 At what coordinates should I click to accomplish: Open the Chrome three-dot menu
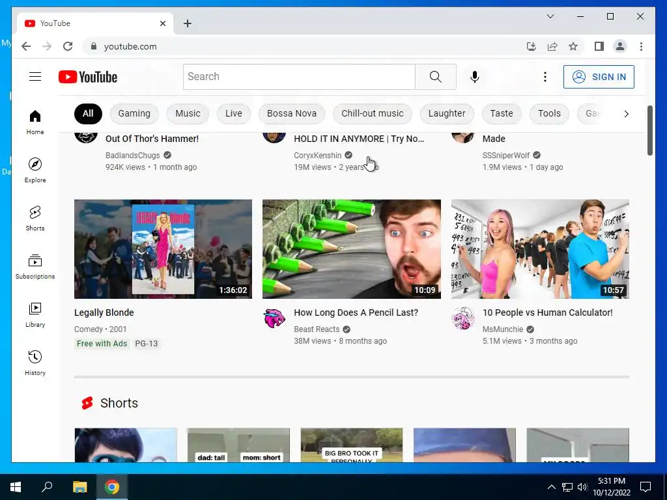(641, 46)
